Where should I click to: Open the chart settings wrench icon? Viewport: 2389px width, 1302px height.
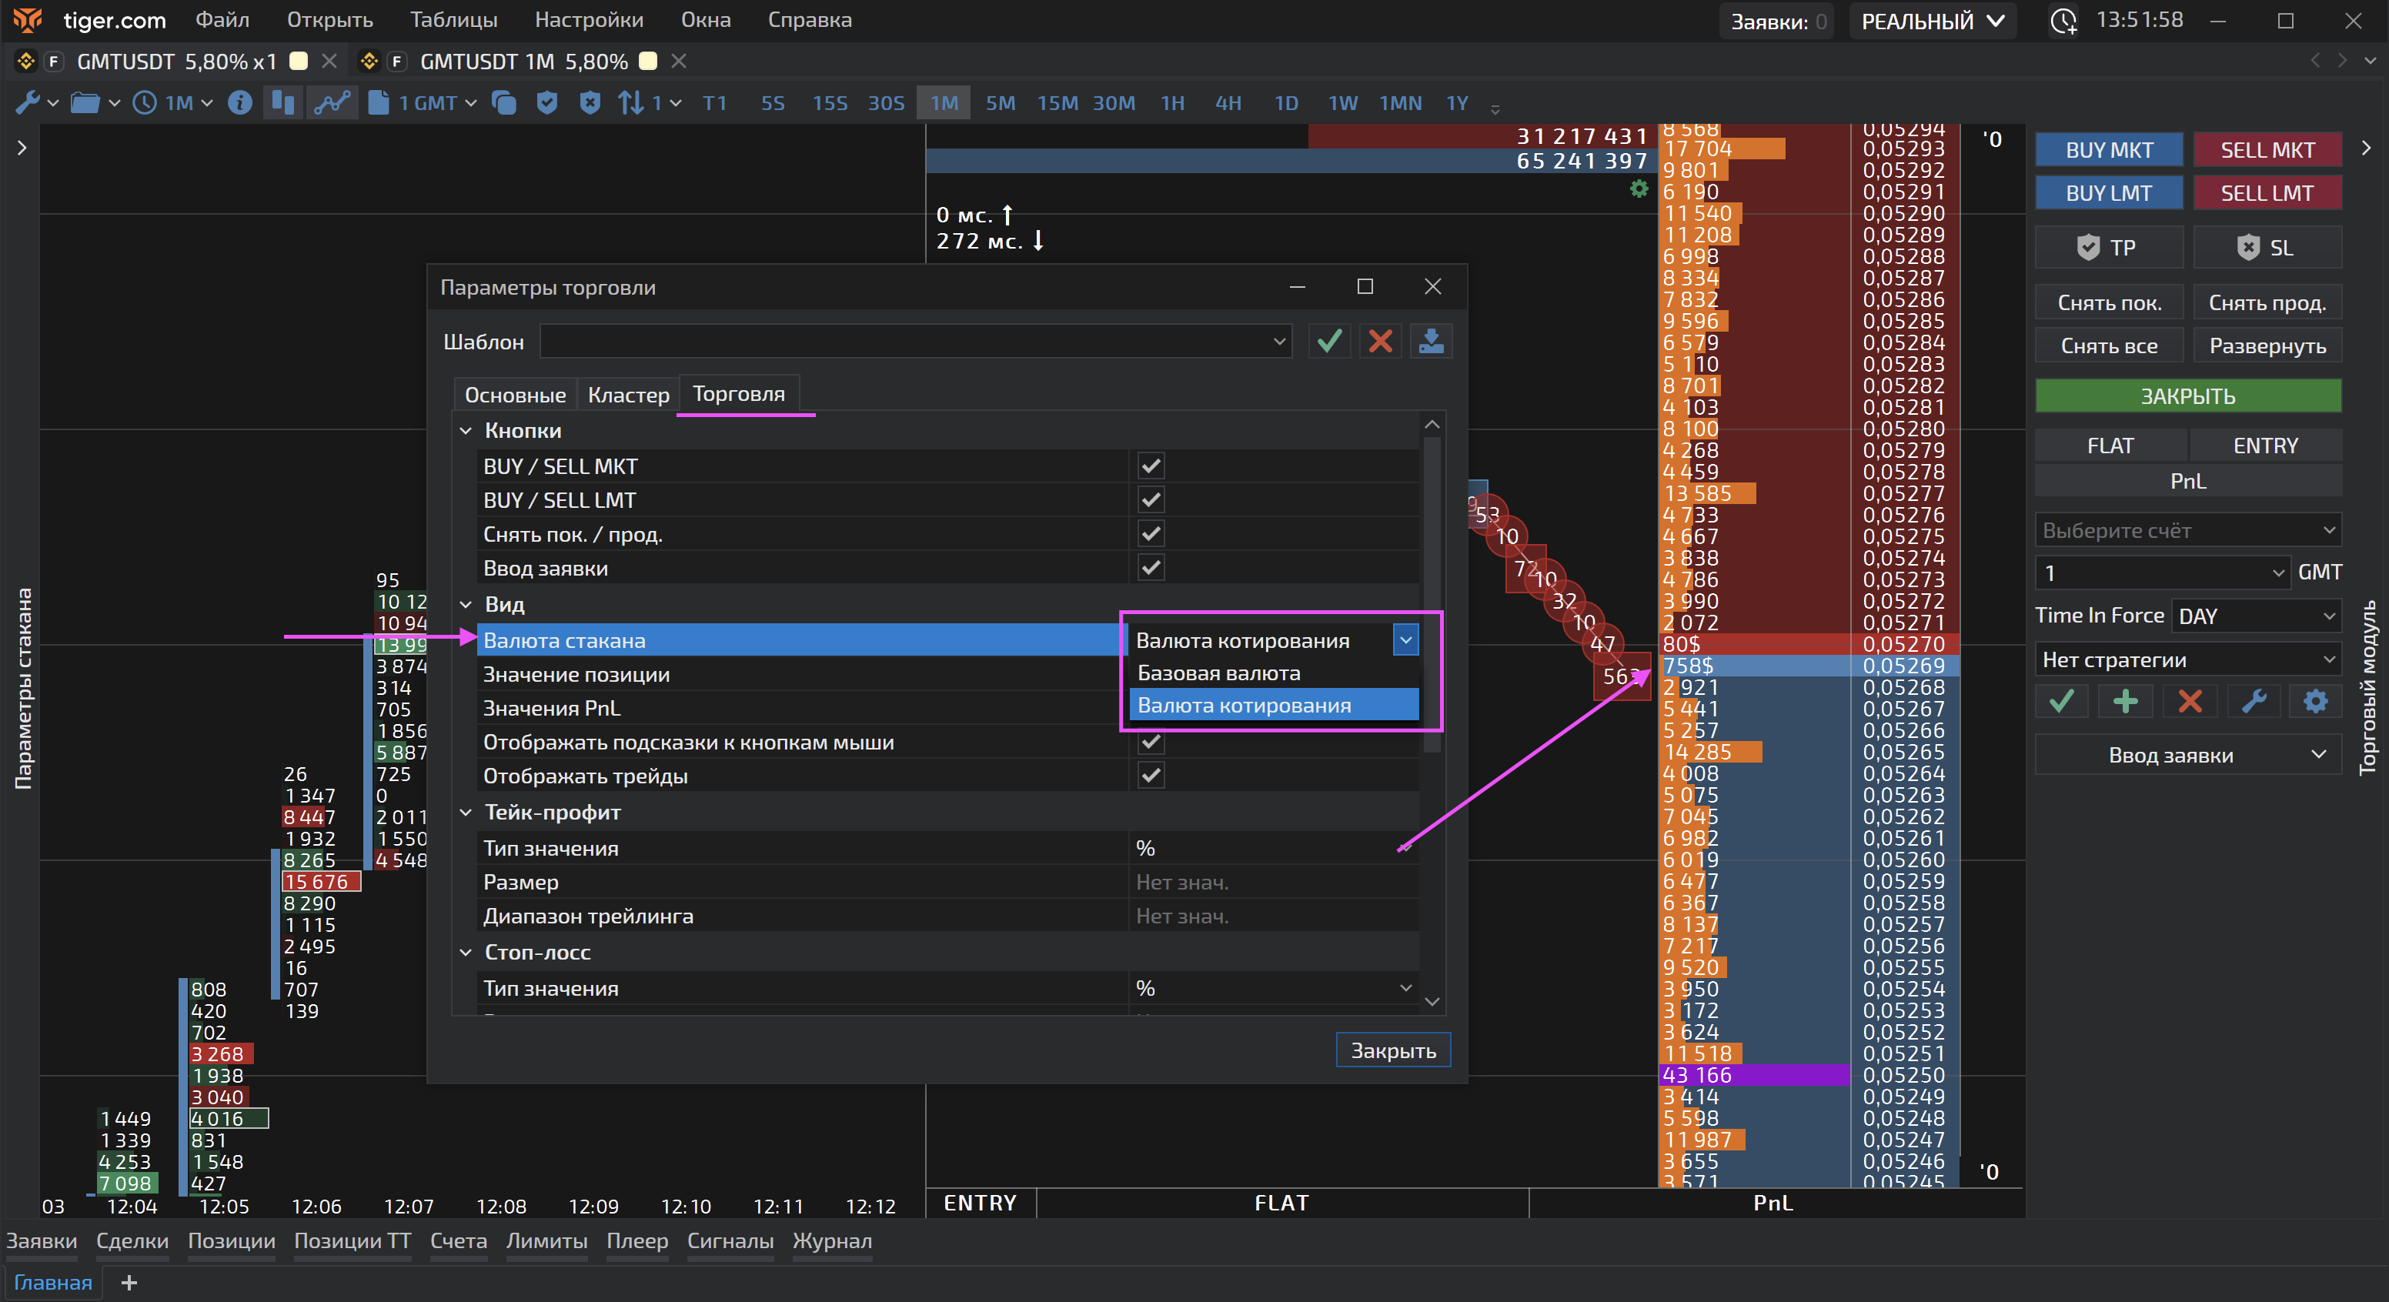tap(28, 103)
